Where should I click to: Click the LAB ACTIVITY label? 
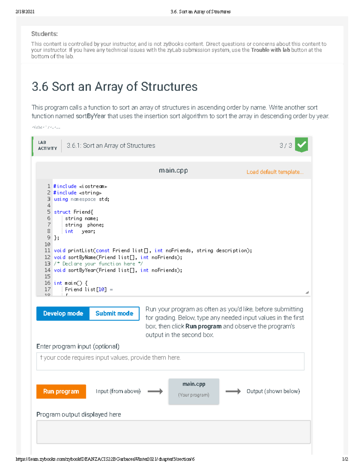click(x=47, y=146)
